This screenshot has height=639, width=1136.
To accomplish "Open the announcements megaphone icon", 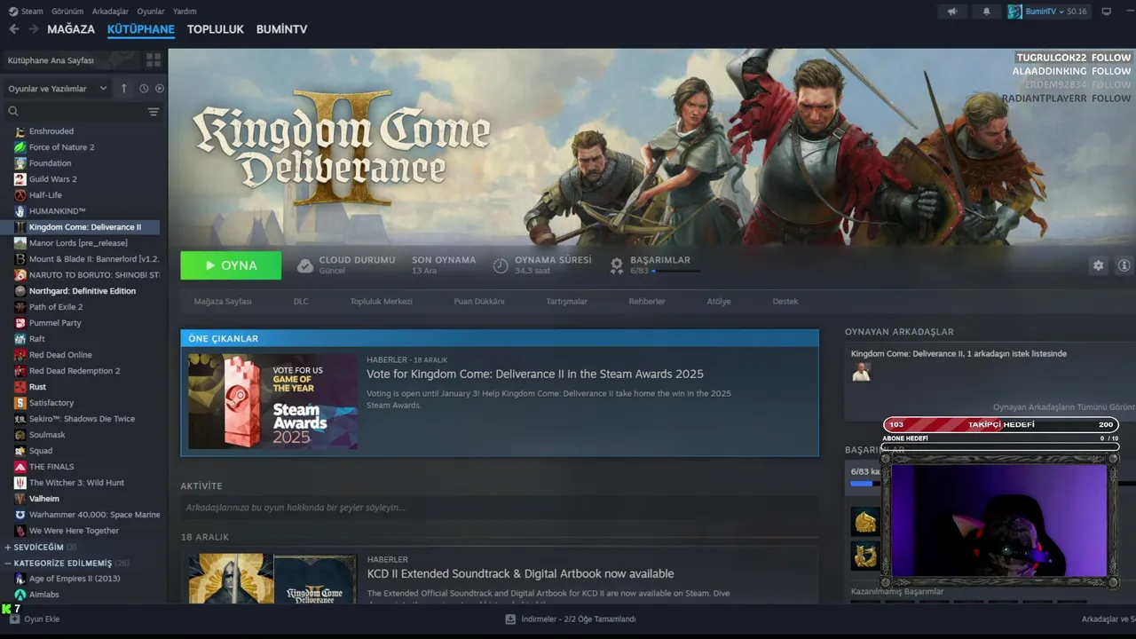I will 952,12.
